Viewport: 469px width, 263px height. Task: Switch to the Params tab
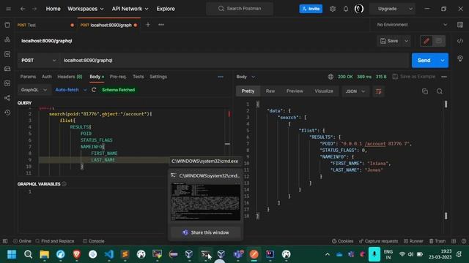(28, 77)
